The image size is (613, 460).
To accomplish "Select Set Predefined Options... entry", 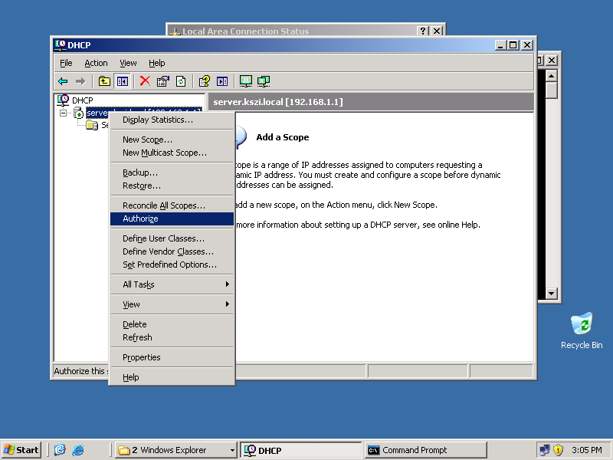I will point(172,264).
